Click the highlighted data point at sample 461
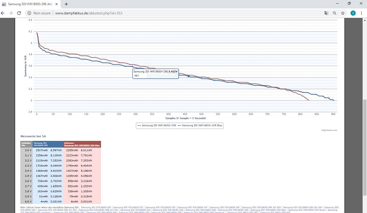The width and height of the screenshot is (367, 213). pyautogui.click(x=189, y=76)
